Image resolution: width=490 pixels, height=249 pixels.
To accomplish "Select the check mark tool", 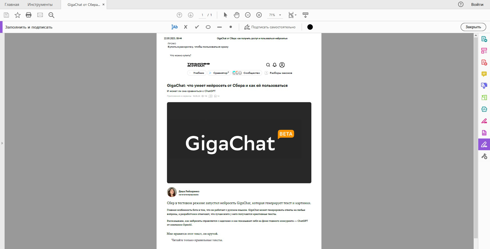I will point(197,27).
